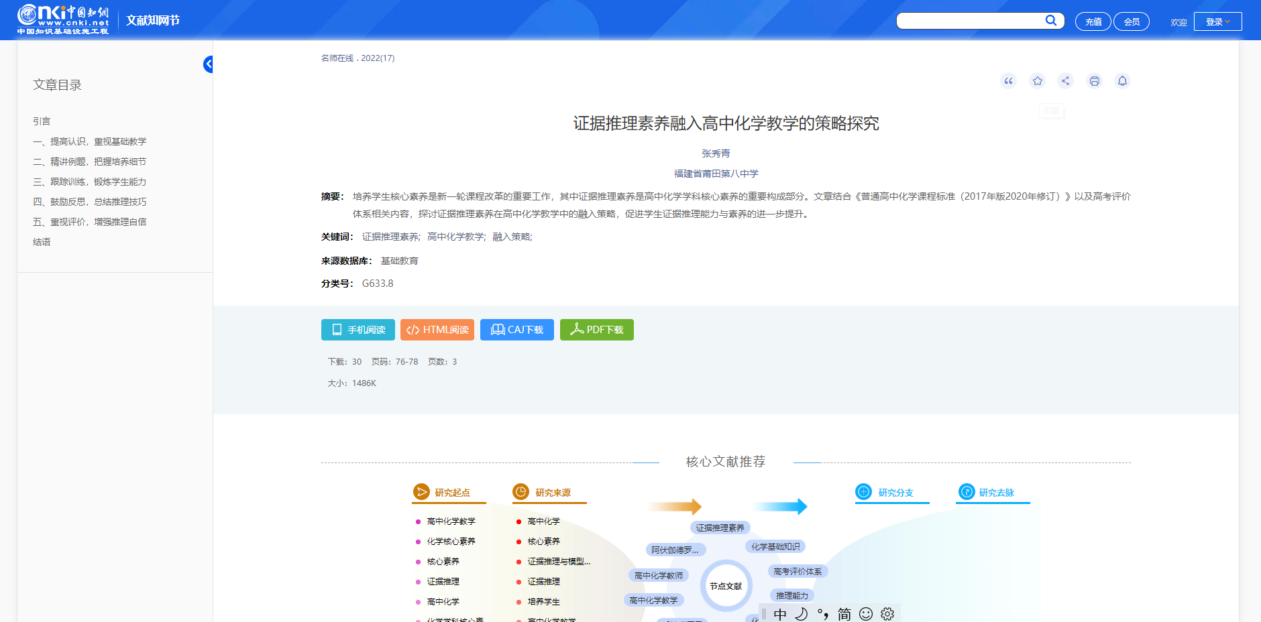The height and width of the screenshot is (622, 1261).
Task: Click the star favorite icon
Action: [1038, 81]
